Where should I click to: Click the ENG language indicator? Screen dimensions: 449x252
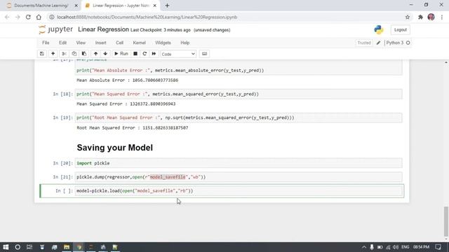point(406,247)
